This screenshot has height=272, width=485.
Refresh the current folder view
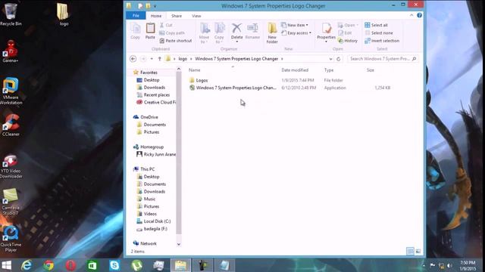(339, 59)
